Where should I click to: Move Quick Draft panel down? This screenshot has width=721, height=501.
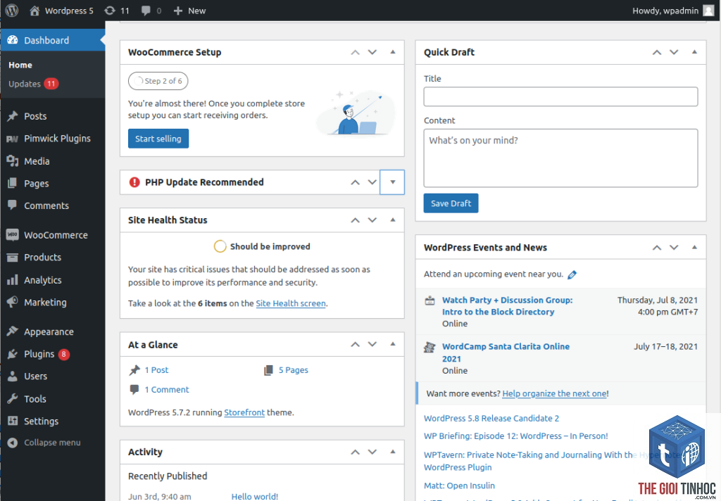click(x=674, y=52)
